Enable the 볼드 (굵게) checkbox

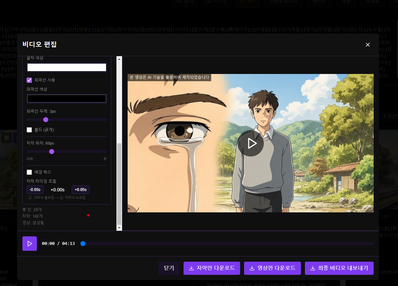[29, 130]
